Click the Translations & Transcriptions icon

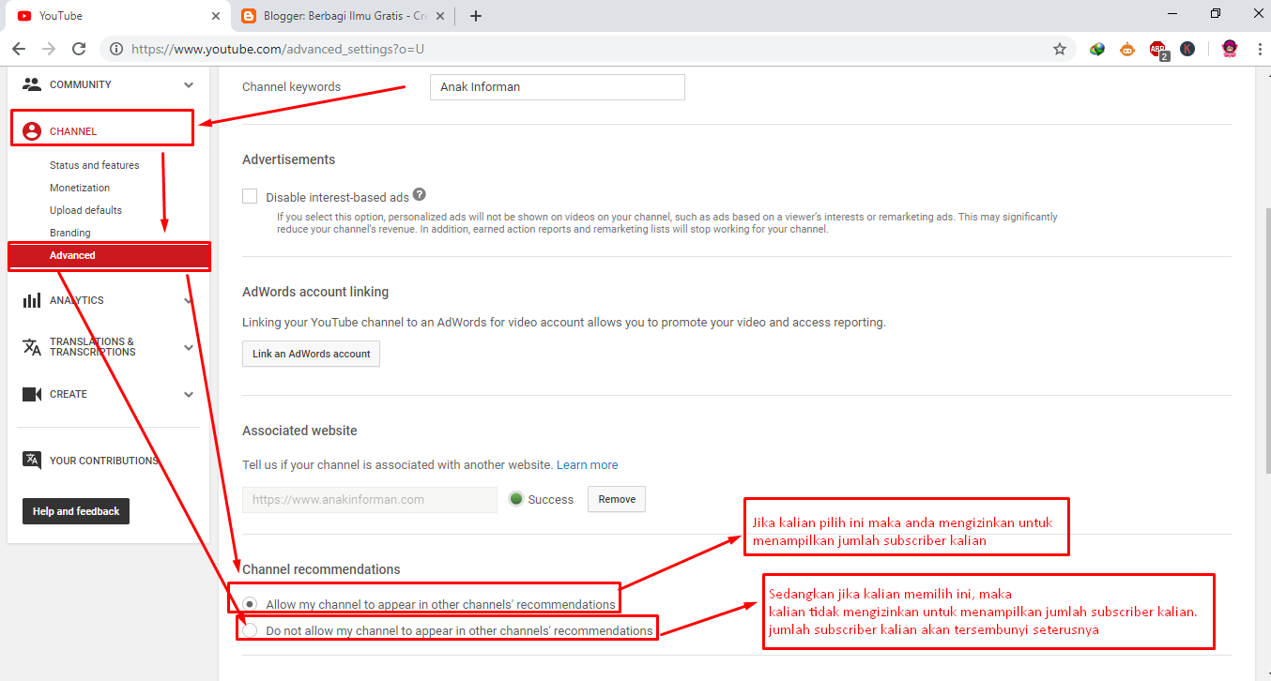(x=32, y=347)
